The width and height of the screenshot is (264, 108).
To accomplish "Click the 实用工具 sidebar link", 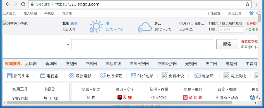I will point(20,89).
